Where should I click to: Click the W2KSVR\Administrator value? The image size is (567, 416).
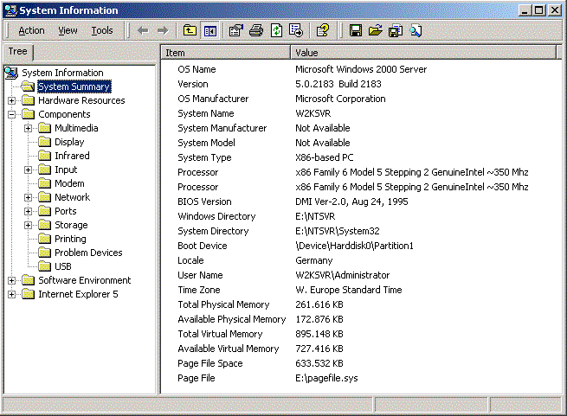pos(343,275)
